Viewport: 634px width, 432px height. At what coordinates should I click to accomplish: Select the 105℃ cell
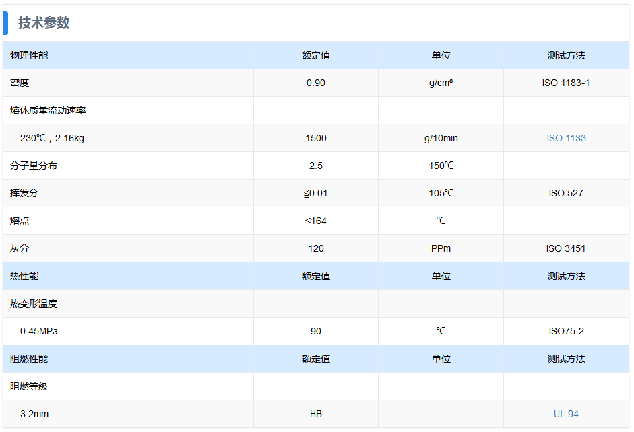click(x=441, y=193)
